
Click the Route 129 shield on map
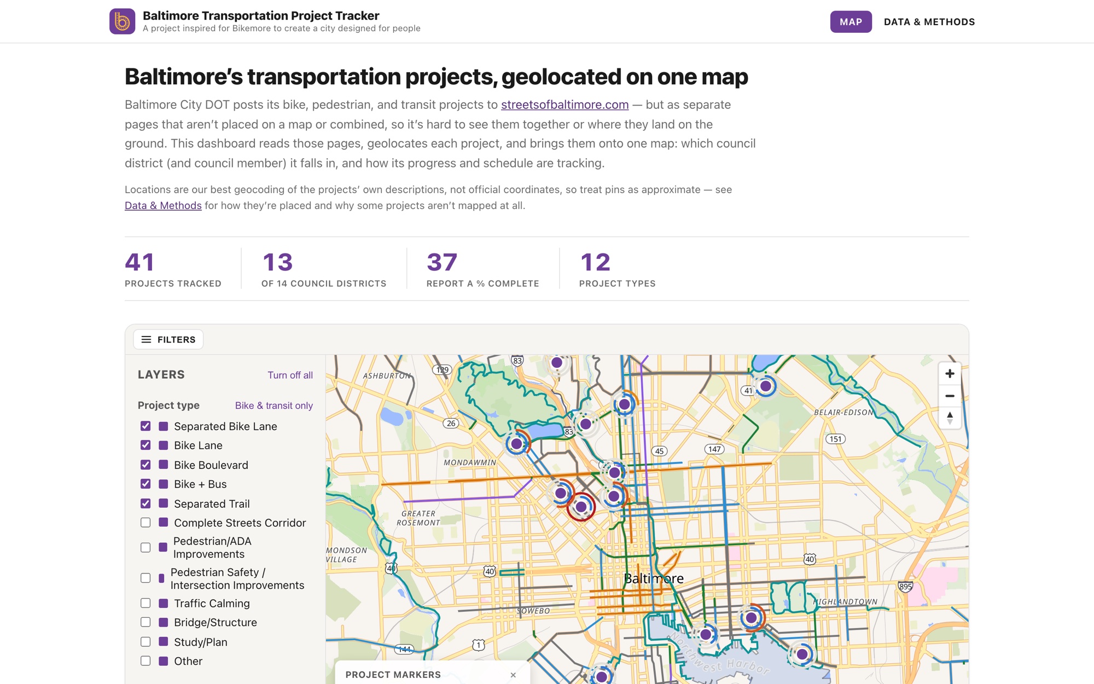442,370
